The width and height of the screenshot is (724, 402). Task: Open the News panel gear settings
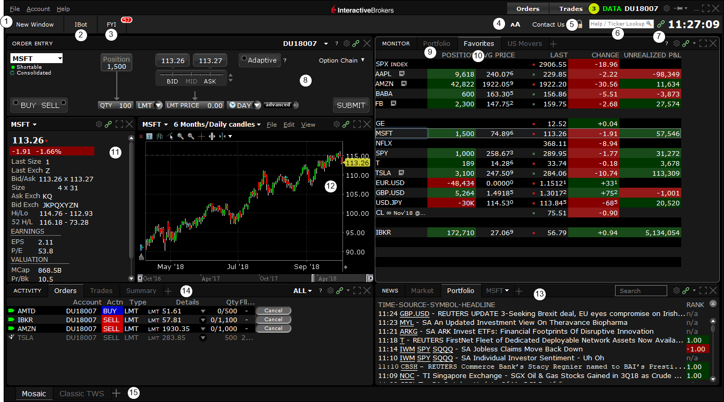tap(677, 290)
